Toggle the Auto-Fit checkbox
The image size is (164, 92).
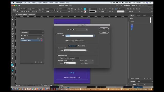128,11
